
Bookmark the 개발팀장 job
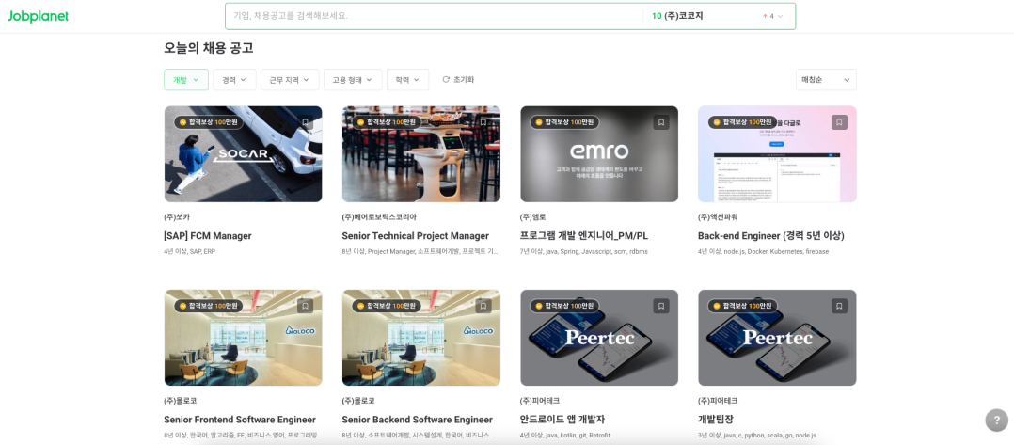tap(839, 306)
